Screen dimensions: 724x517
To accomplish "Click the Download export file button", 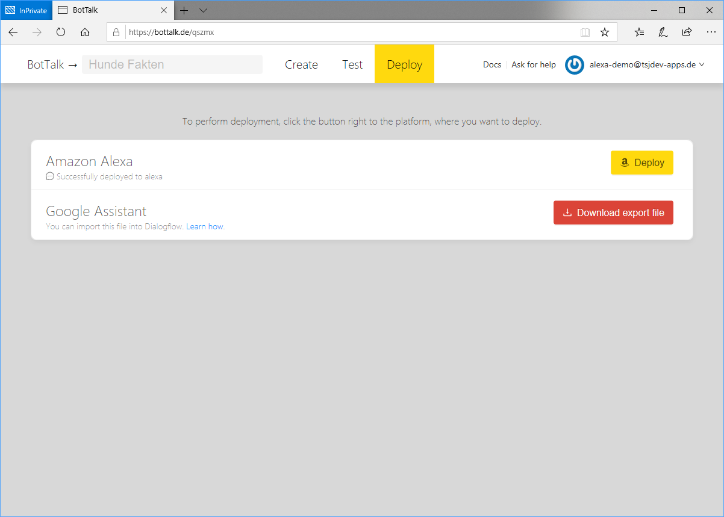I will (x=613, y=212).
